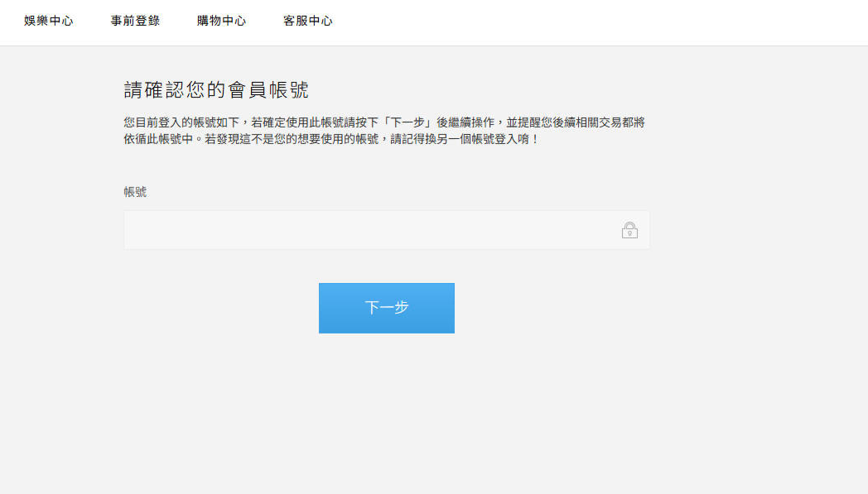Navigate to Pre-registration (事前登錄)

[x=135, y=22]
